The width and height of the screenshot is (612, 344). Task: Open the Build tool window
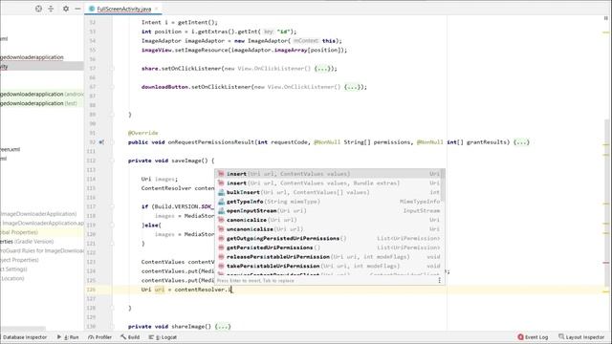(130, 337)
